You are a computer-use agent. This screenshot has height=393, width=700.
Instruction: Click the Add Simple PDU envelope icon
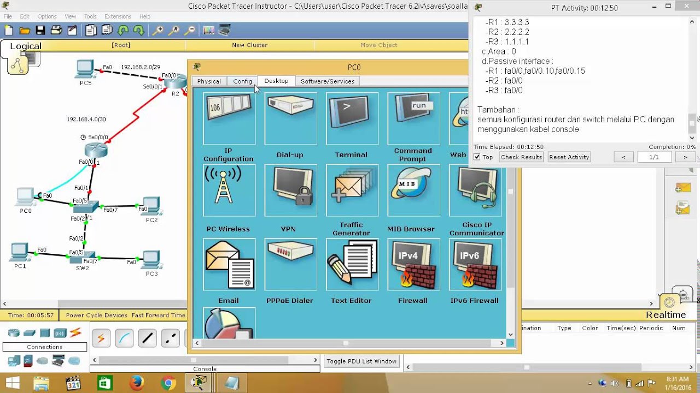[x=682, y=188]
